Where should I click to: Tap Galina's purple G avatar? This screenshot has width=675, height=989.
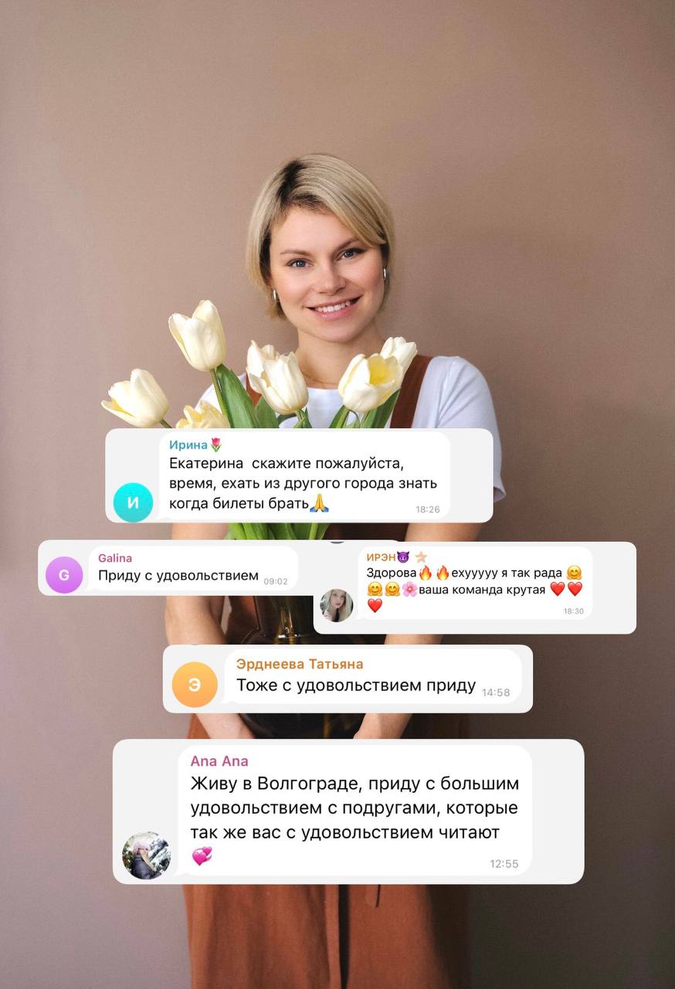pos(64,575)
